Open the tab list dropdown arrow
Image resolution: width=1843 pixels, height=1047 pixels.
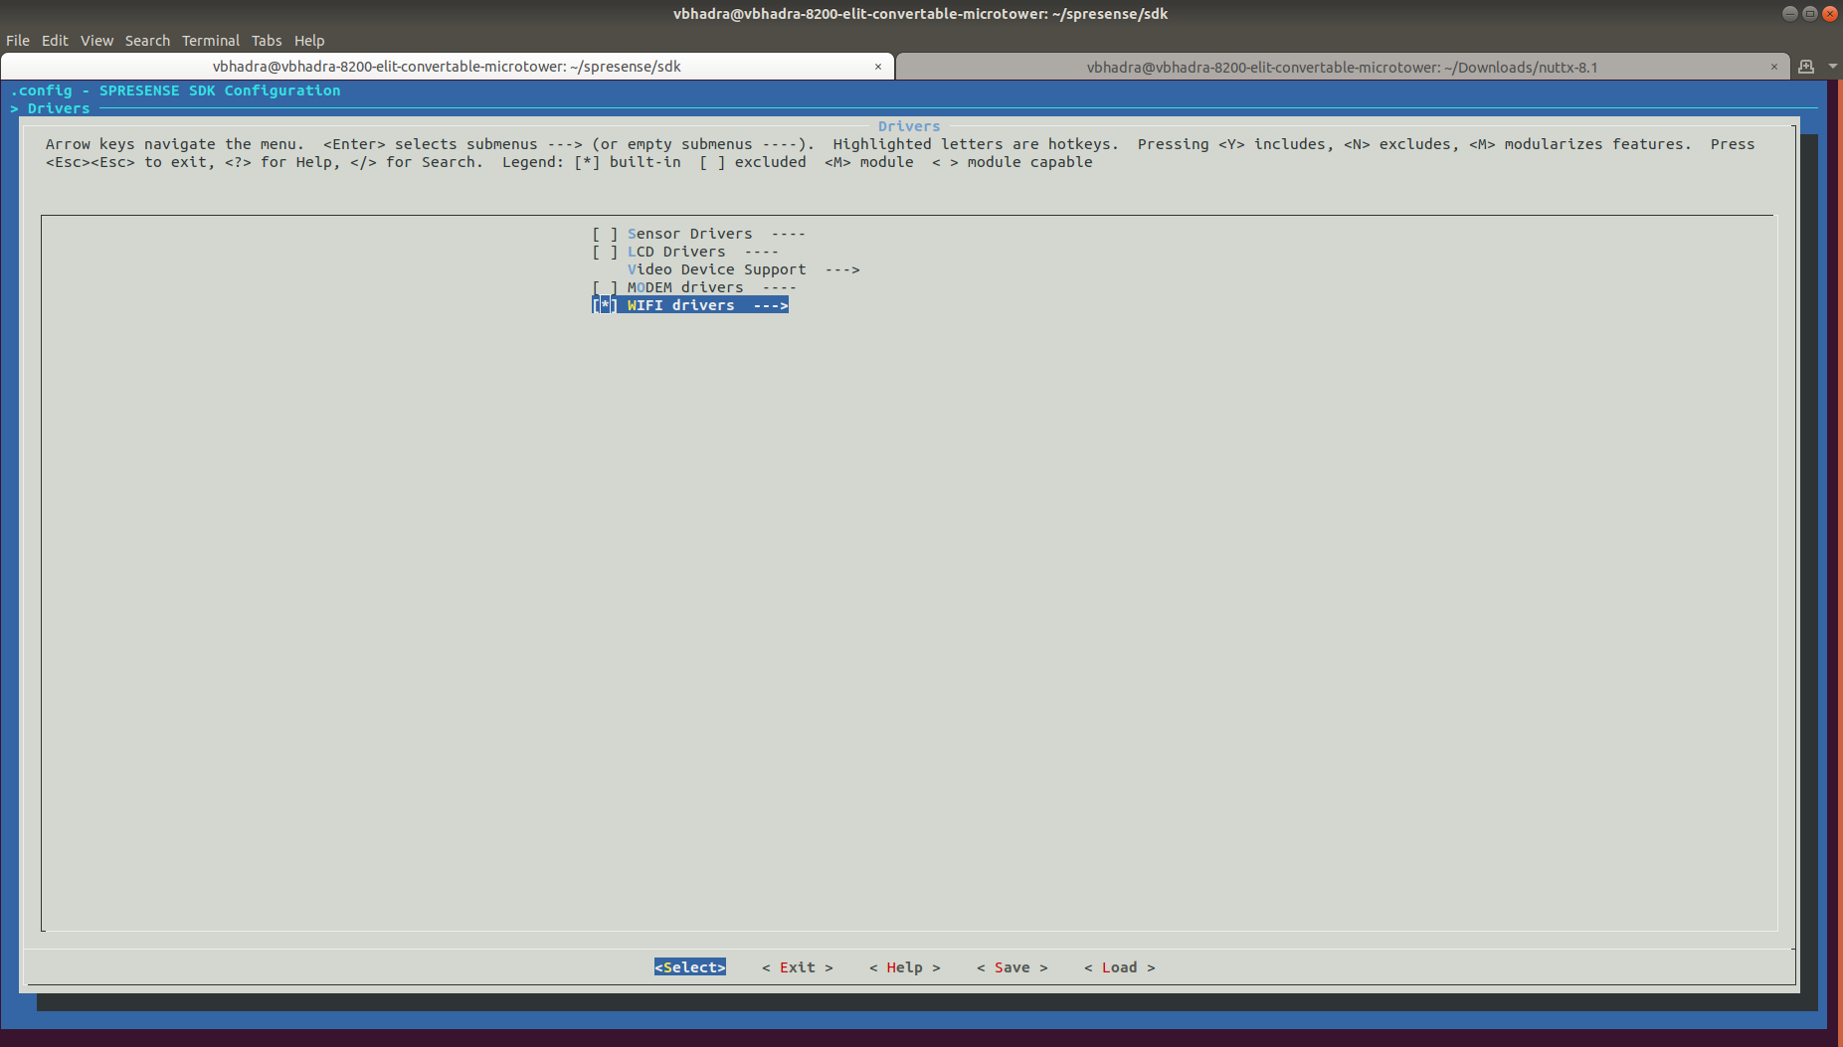(1832, 67)
